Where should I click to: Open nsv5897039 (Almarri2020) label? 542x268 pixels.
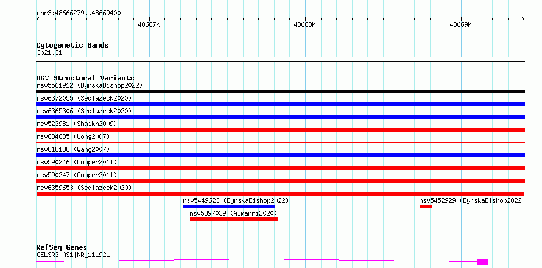(x=233, y=213)
